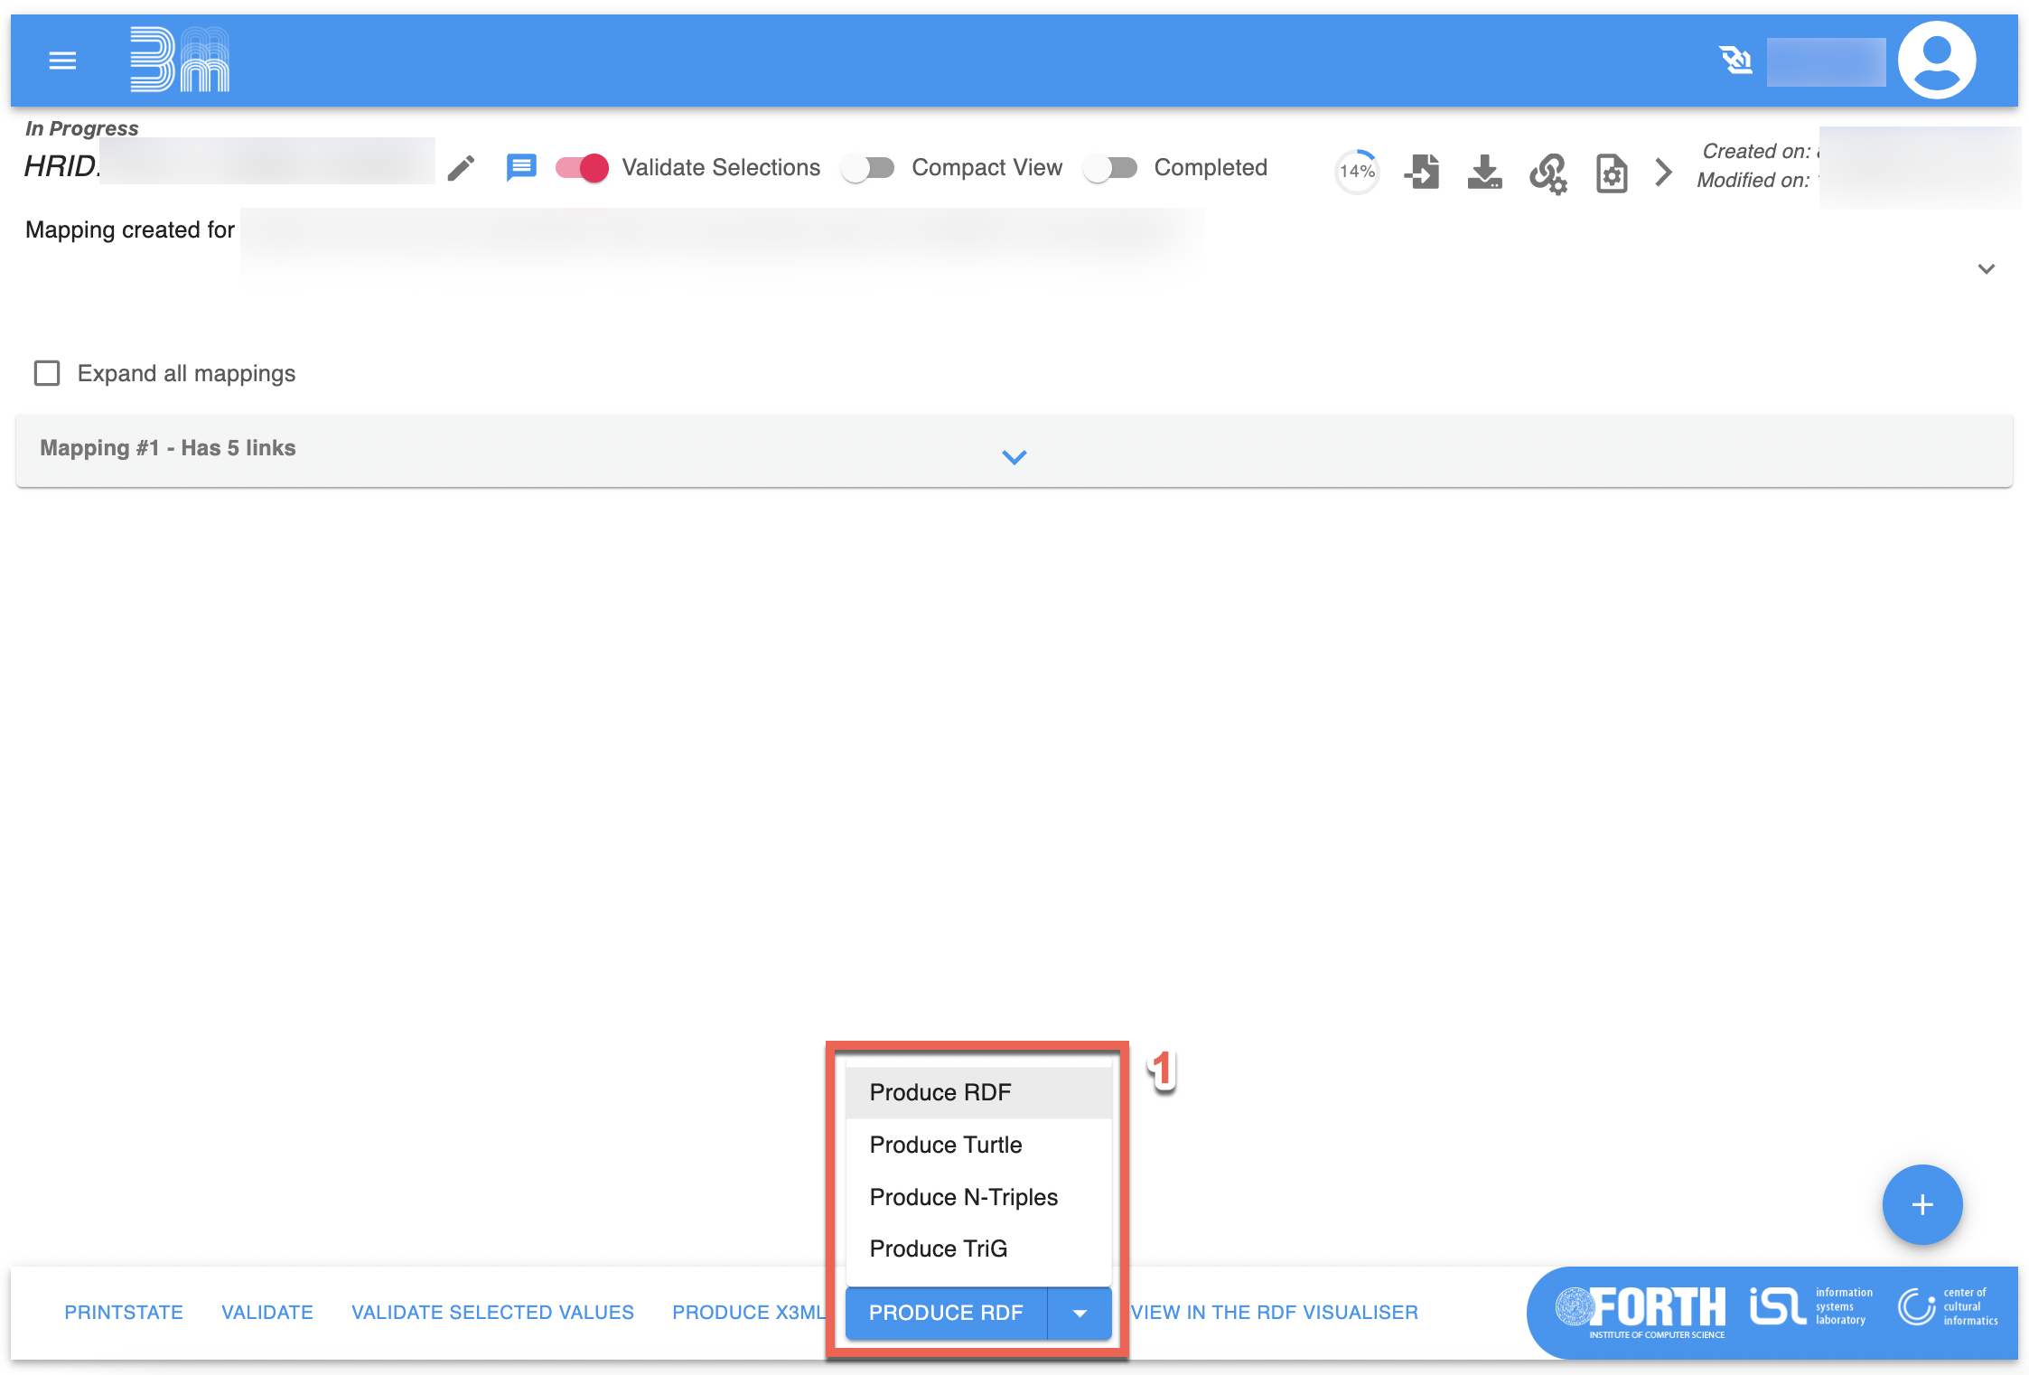
Task: Click the 14% progress indicator
Action: coord(1356,172)
